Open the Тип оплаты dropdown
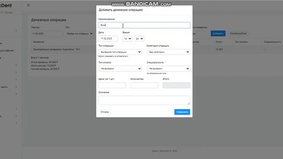 (x=120, y=68)
